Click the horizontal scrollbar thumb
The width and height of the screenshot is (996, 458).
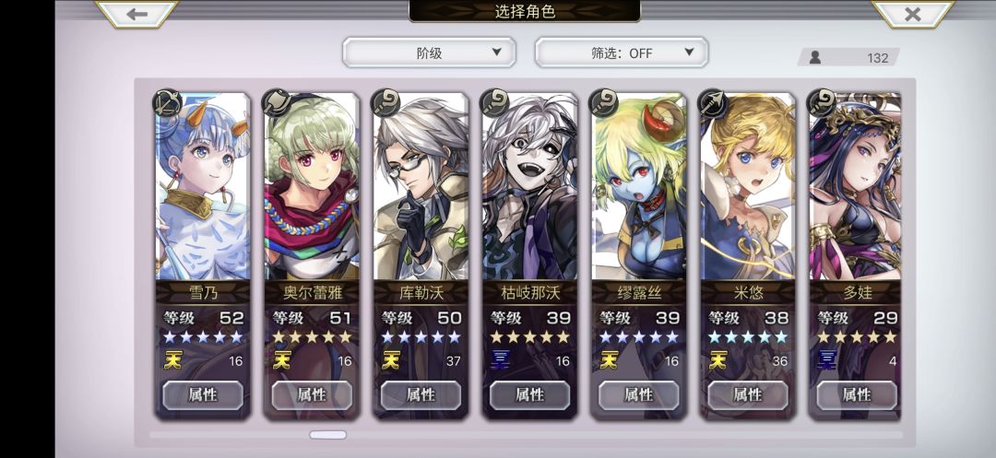[x=327, y=435]
